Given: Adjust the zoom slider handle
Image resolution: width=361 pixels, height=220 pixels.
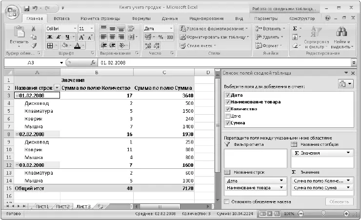Looking at the screenshot, I should (323, 214).
